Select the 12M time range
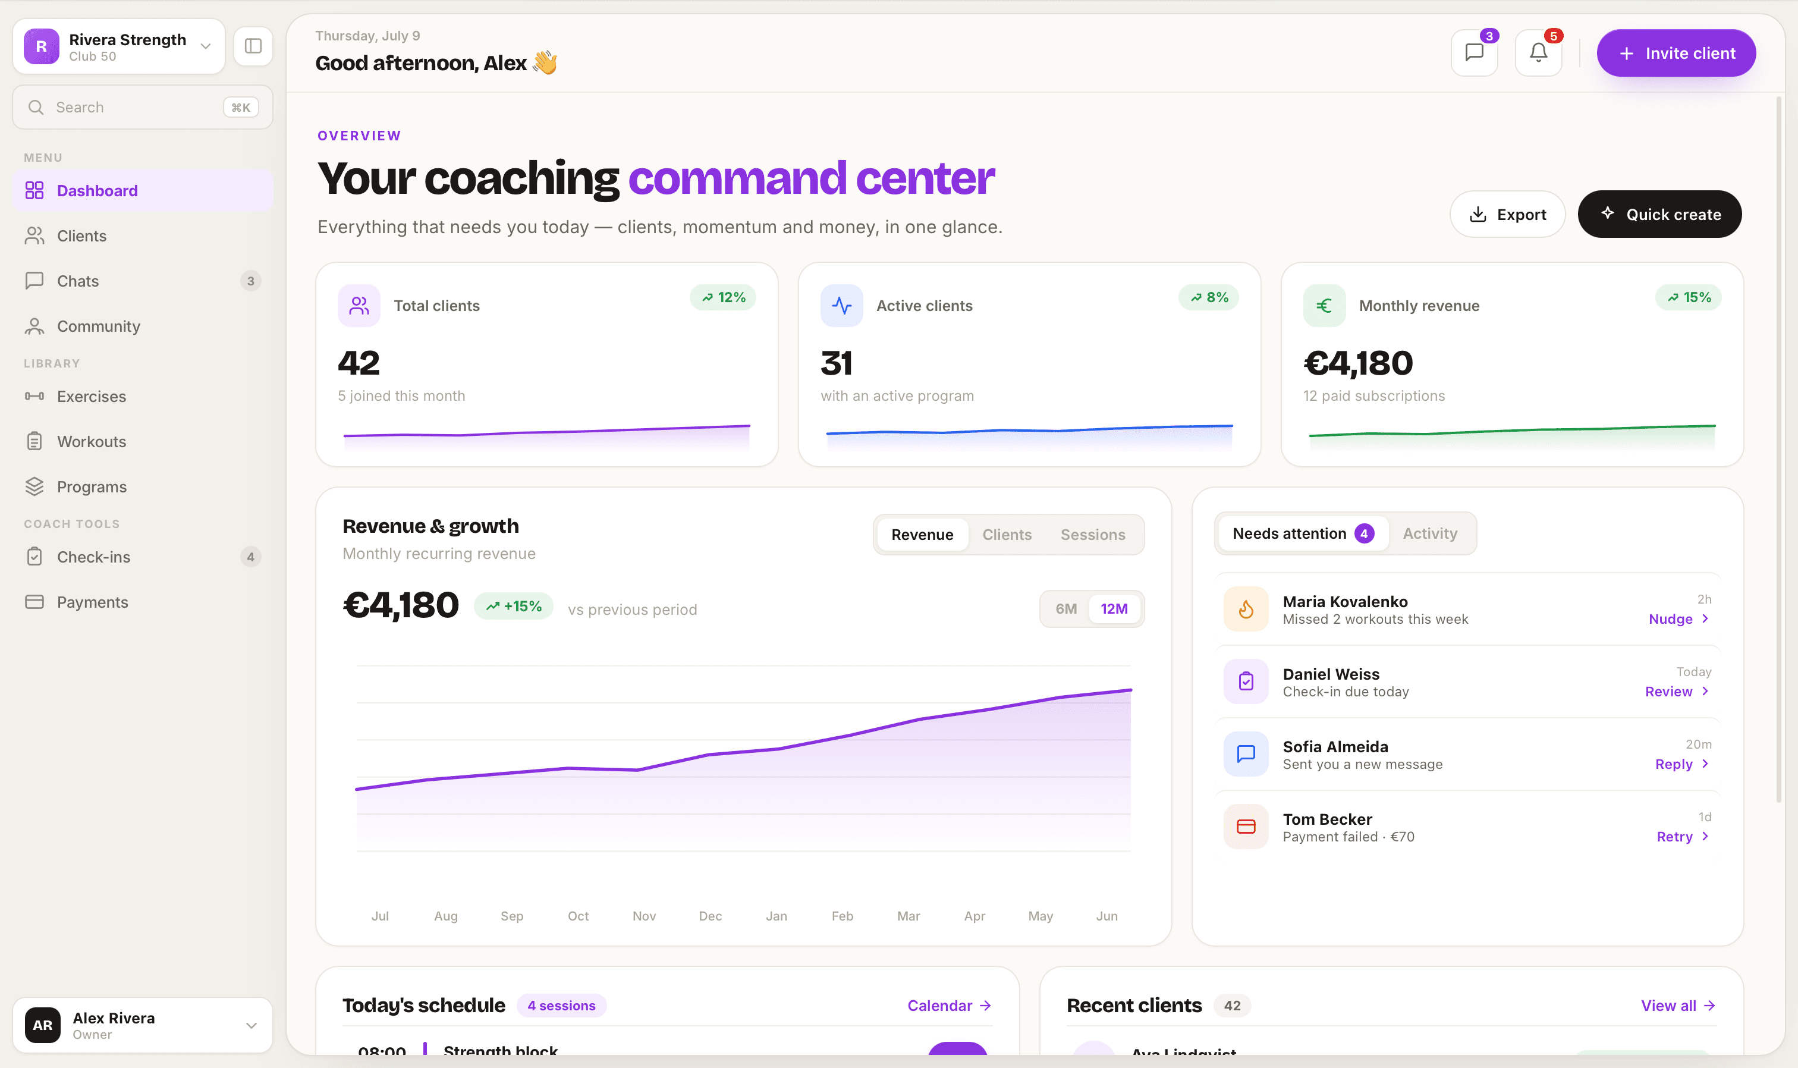The width and height of the screenshot is (1798, 1068). (1114, 609)
